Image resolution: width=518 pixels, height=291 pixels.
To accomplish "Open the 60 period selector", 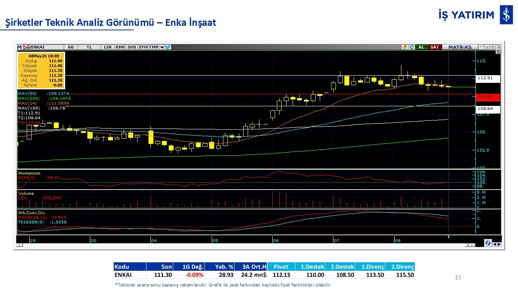I will 71,47.
